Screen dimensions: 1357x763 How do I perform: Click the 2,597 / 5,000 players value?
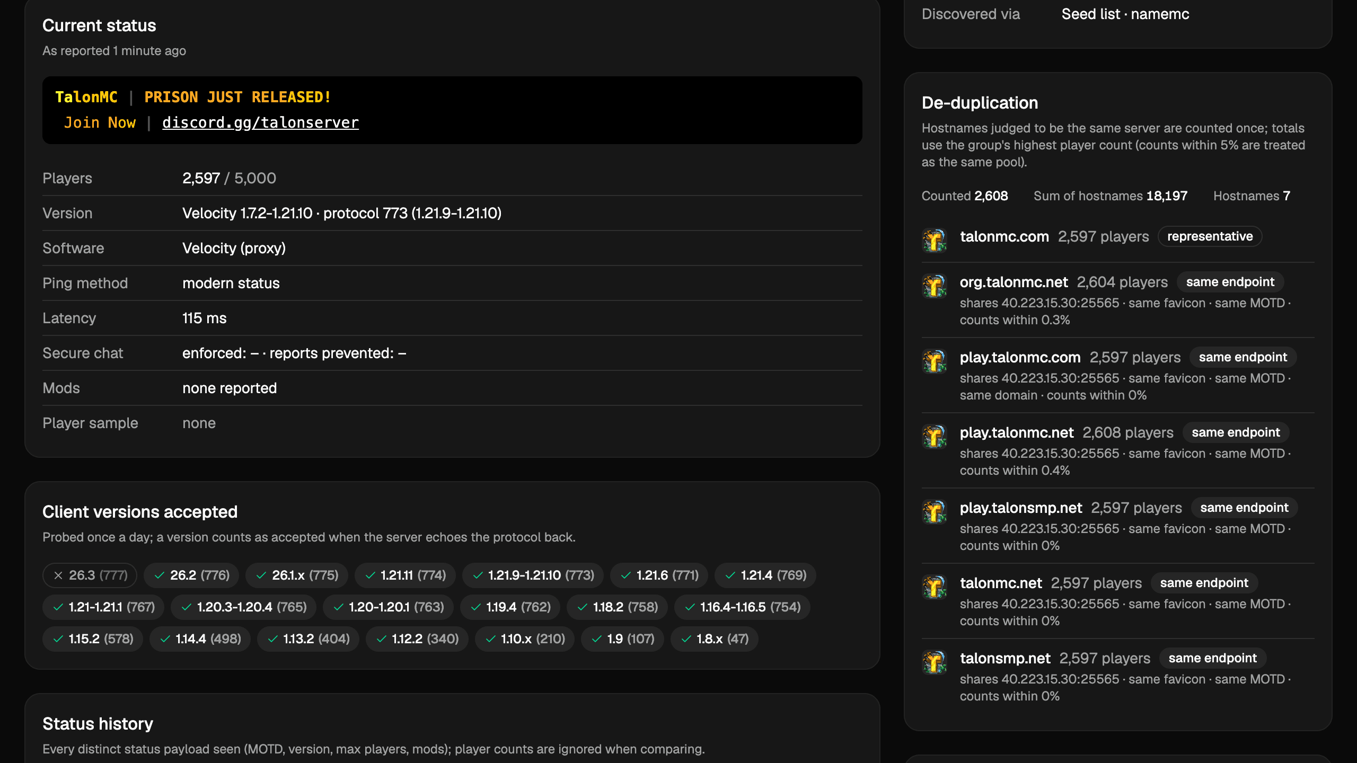pos(229,178)
